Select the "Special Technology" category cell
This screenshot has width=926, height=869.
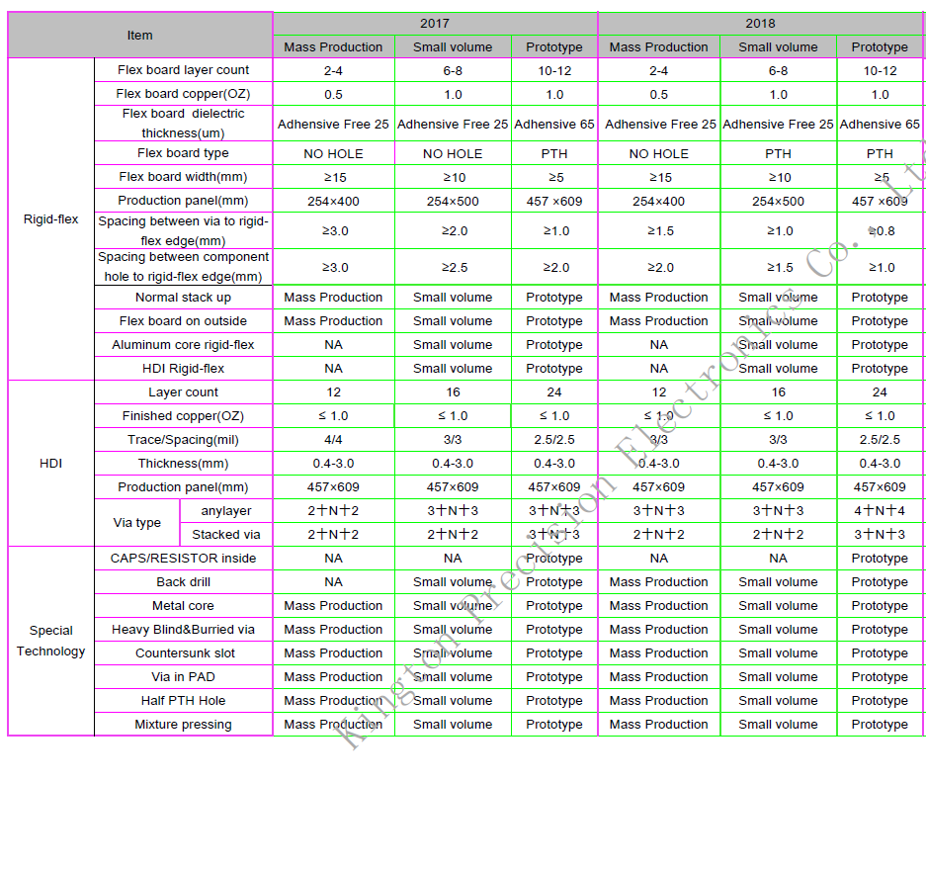[50, 641]
